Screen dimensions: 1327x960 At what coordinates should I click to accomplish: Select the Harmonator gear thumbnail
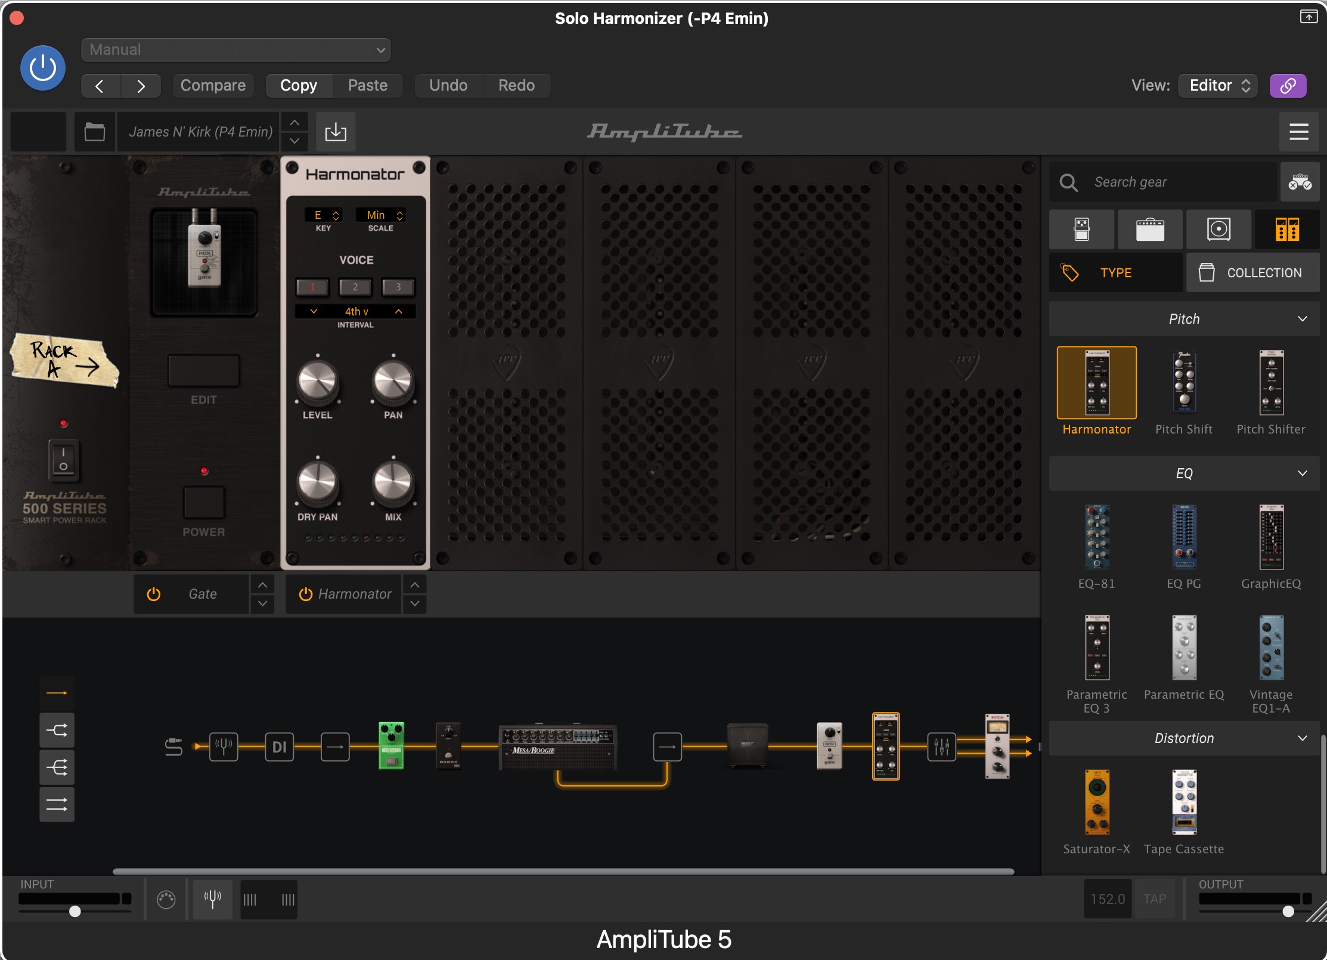click(x=1096, y=383)
